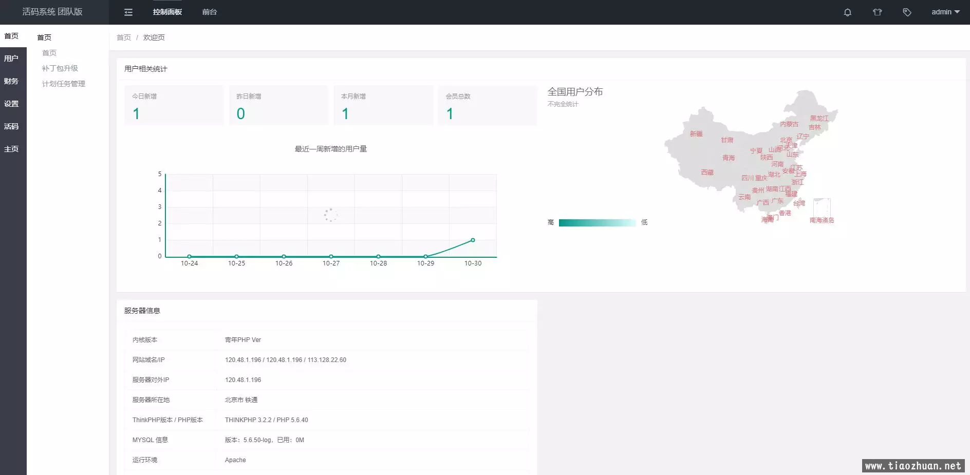Expand the admin user dropdown
The width and height of the screenshot is (970, 475).
coord(945,12)
